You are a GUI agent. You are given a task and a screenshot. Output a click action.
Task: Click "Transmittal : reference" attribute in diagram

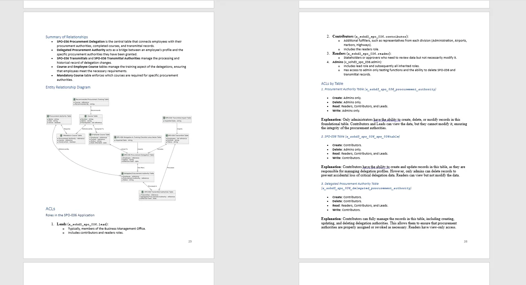[149, 195]
